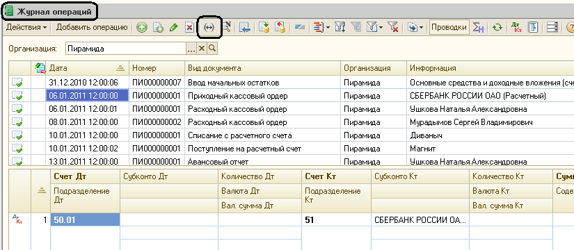Click the unpost document icon with red arrow
The image size is (574, 250).
point(280,28)
